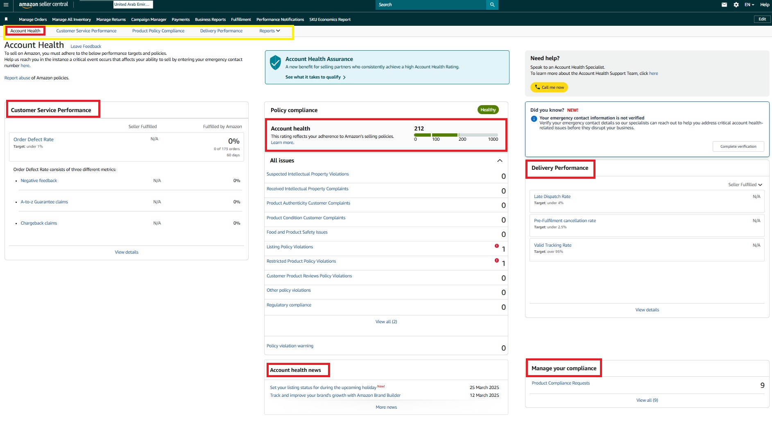Viewport: 772px width, 423px height.
Task: Open Fulfillment menu item
Action: click(x=241, y=19)
